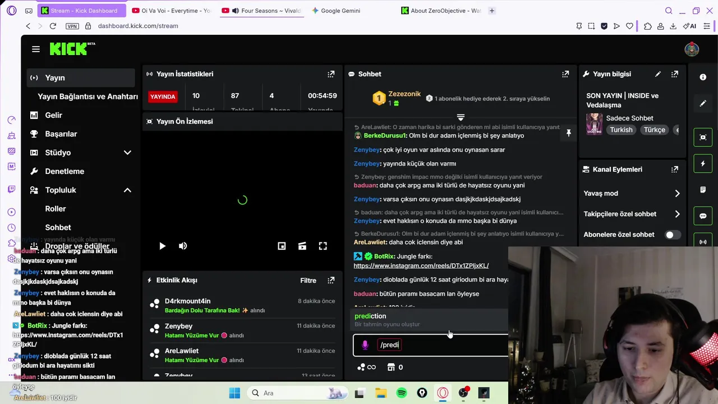Open Opera sidebar history clock icon
Viewport: 718px width, 404px height.
pos(12,228)
